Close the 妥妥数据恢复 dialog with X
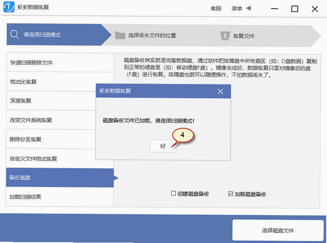Viewport: 327px width, 243px height. coord(220,91)
